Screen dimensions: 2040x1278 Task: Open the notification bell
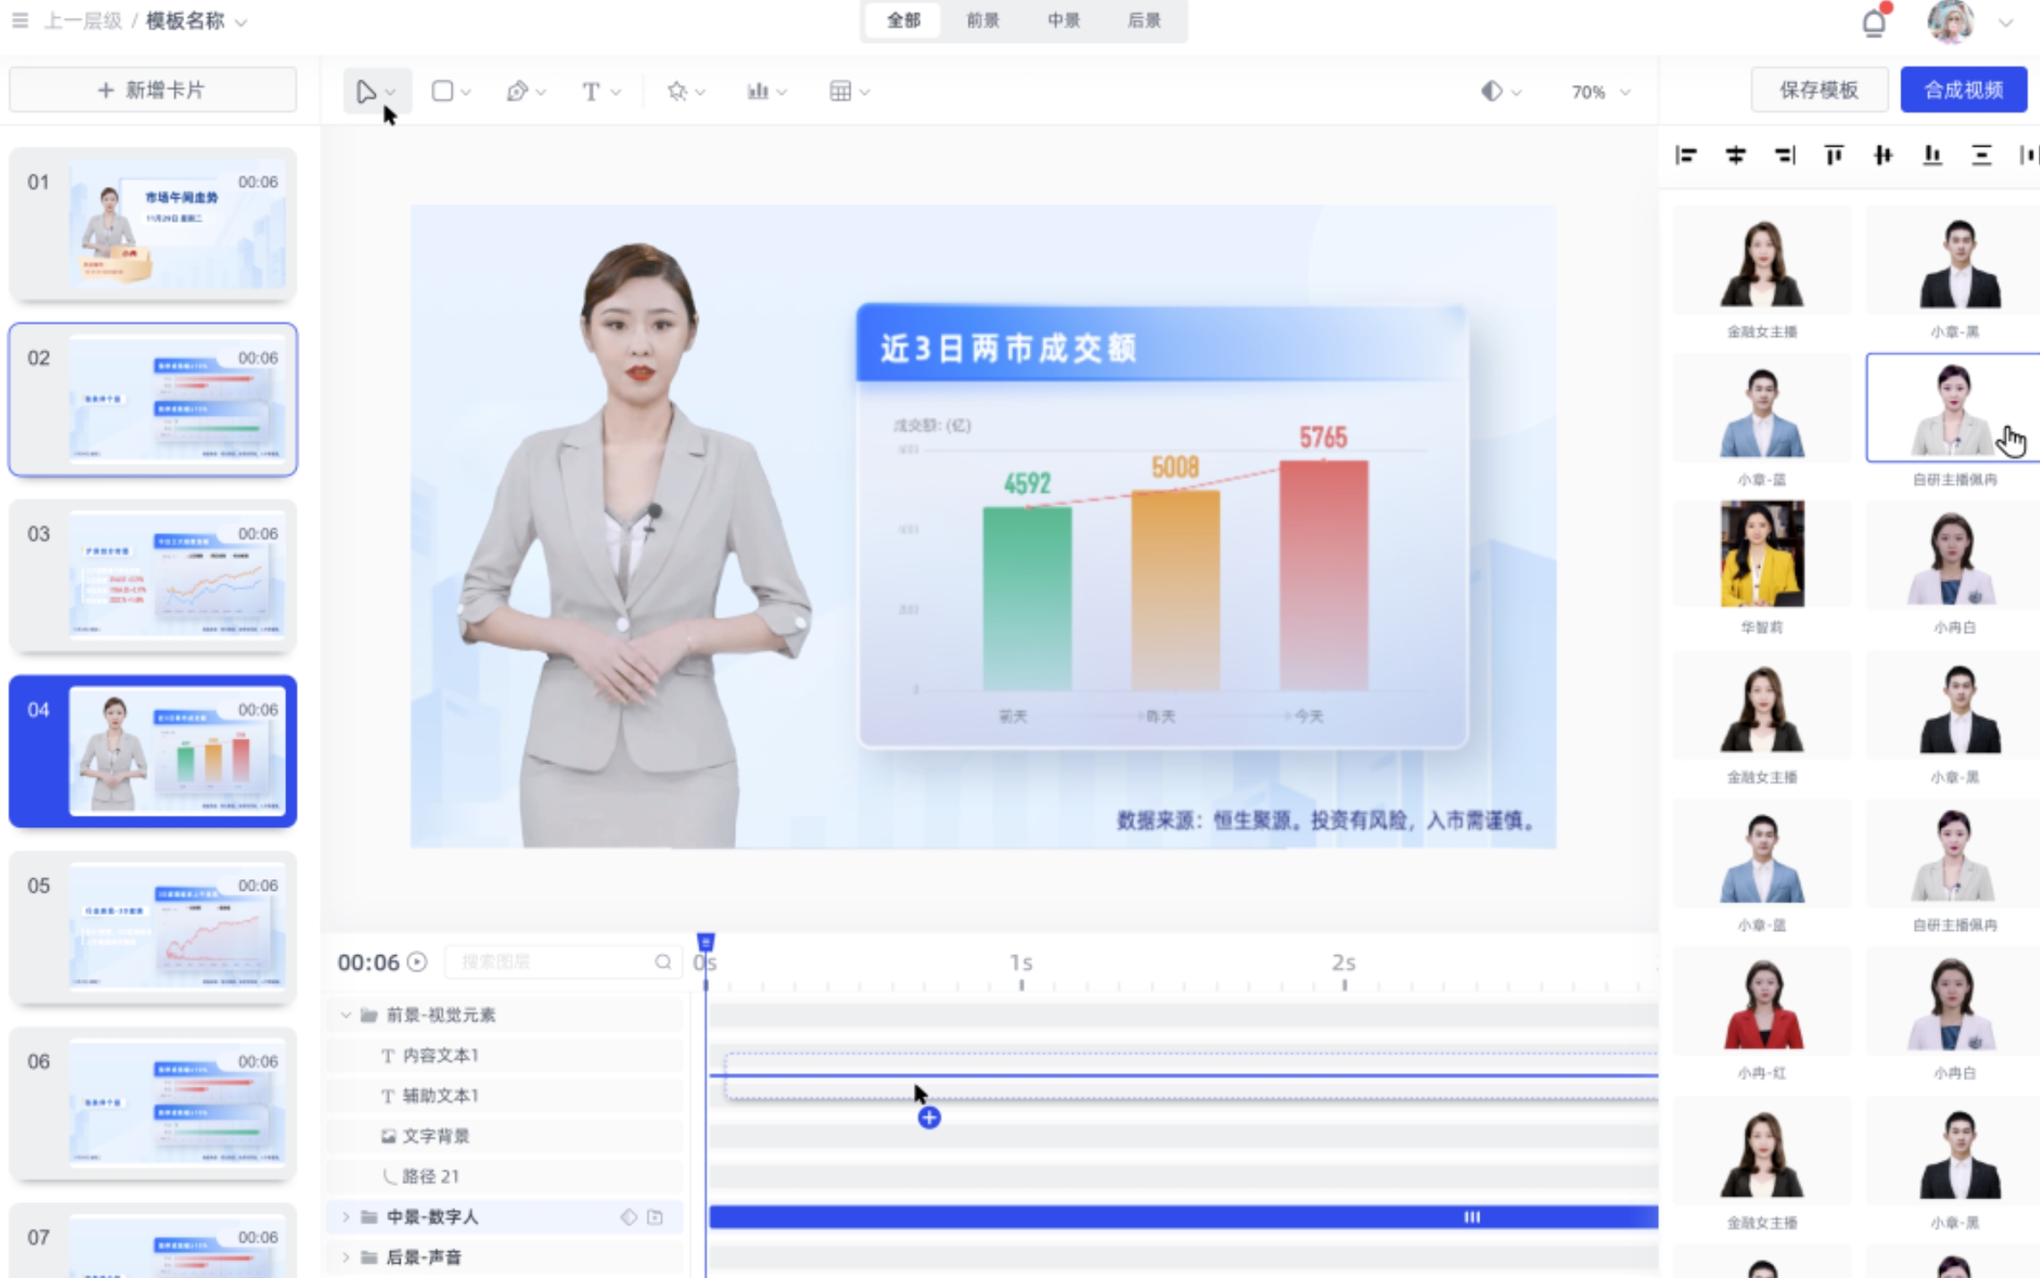click(1874, 22)
